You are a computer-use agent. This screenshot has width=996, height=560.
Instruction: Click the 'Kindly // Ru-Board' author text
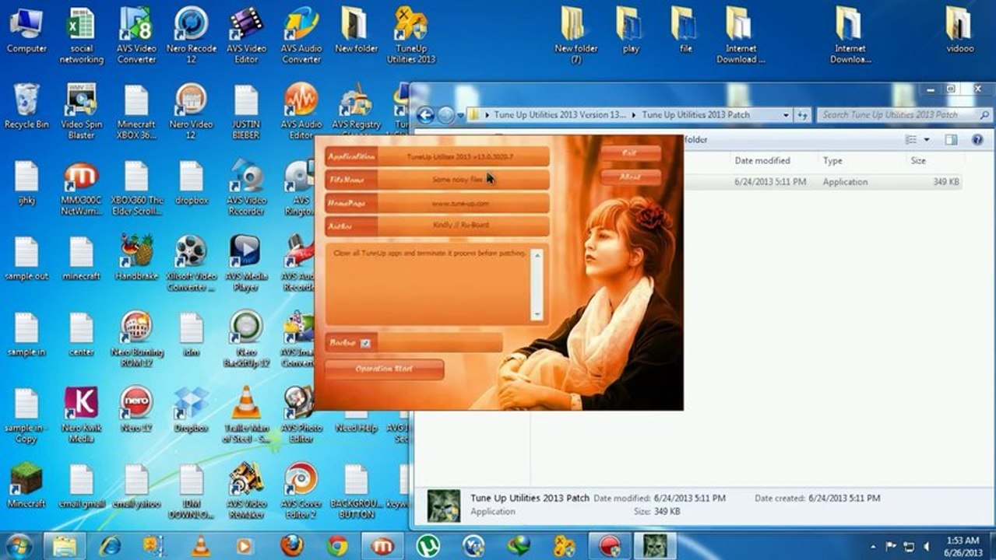460,226
